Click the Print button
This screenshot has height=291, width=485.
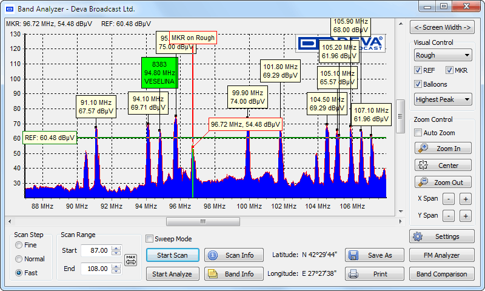tap(374, 274)
